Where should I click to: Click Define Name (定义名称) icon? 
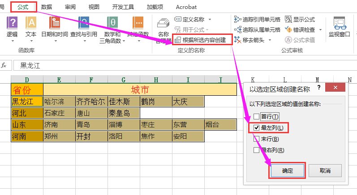point(177,19)
